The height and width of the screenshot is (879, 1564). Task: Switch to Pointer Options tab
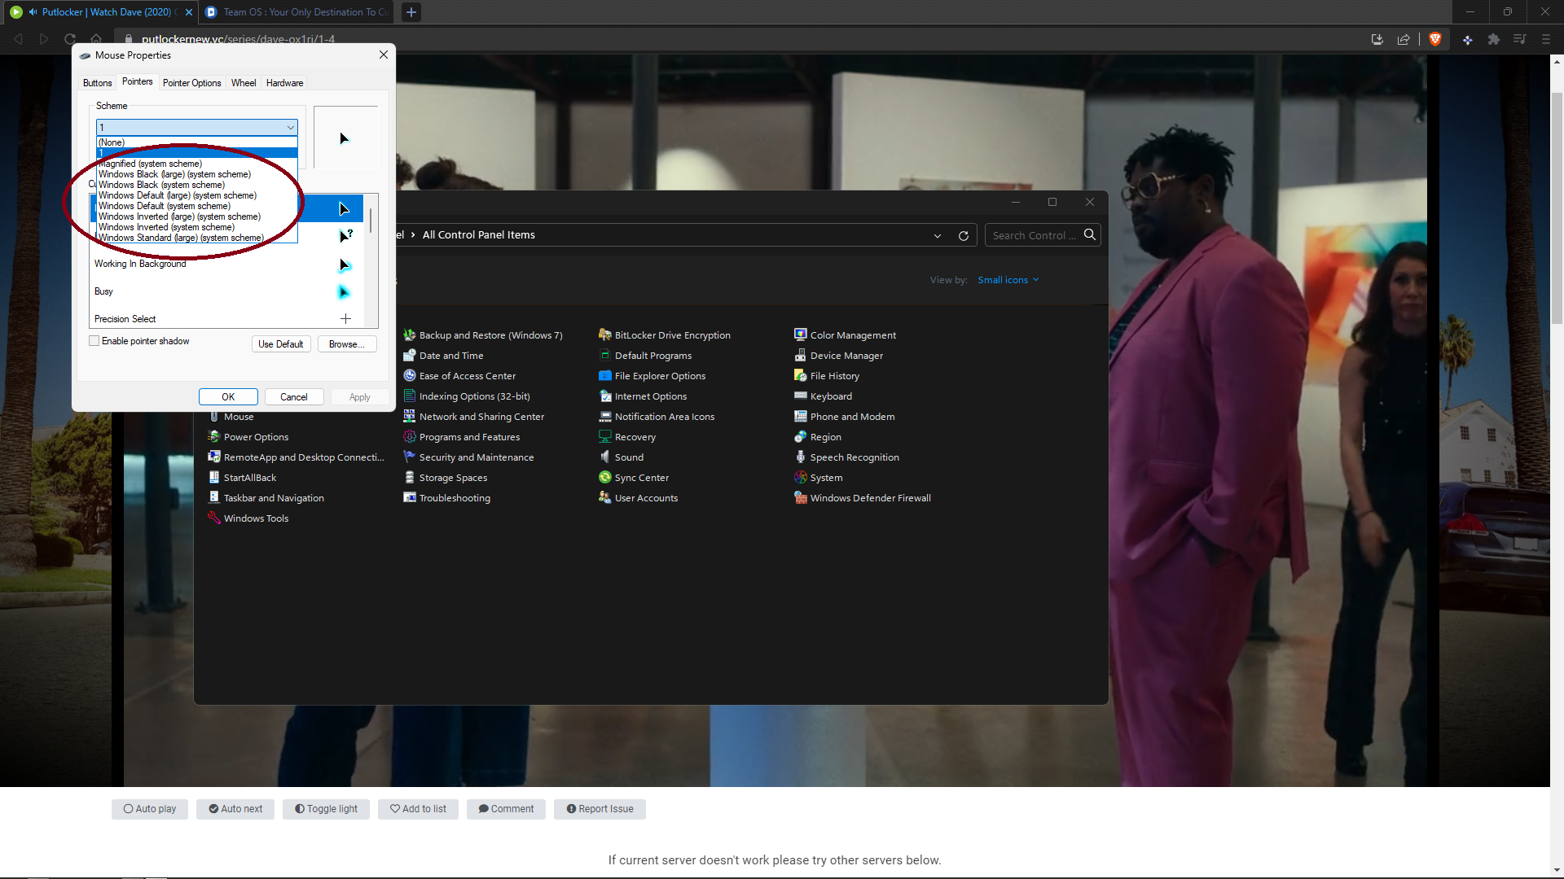[191, 83]
